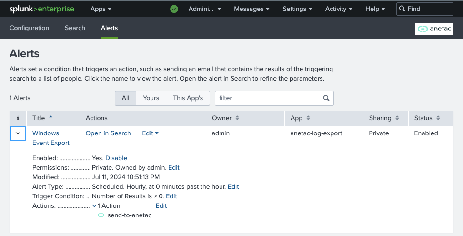Open the Windows Event Export alert

(x=51, y=138)
